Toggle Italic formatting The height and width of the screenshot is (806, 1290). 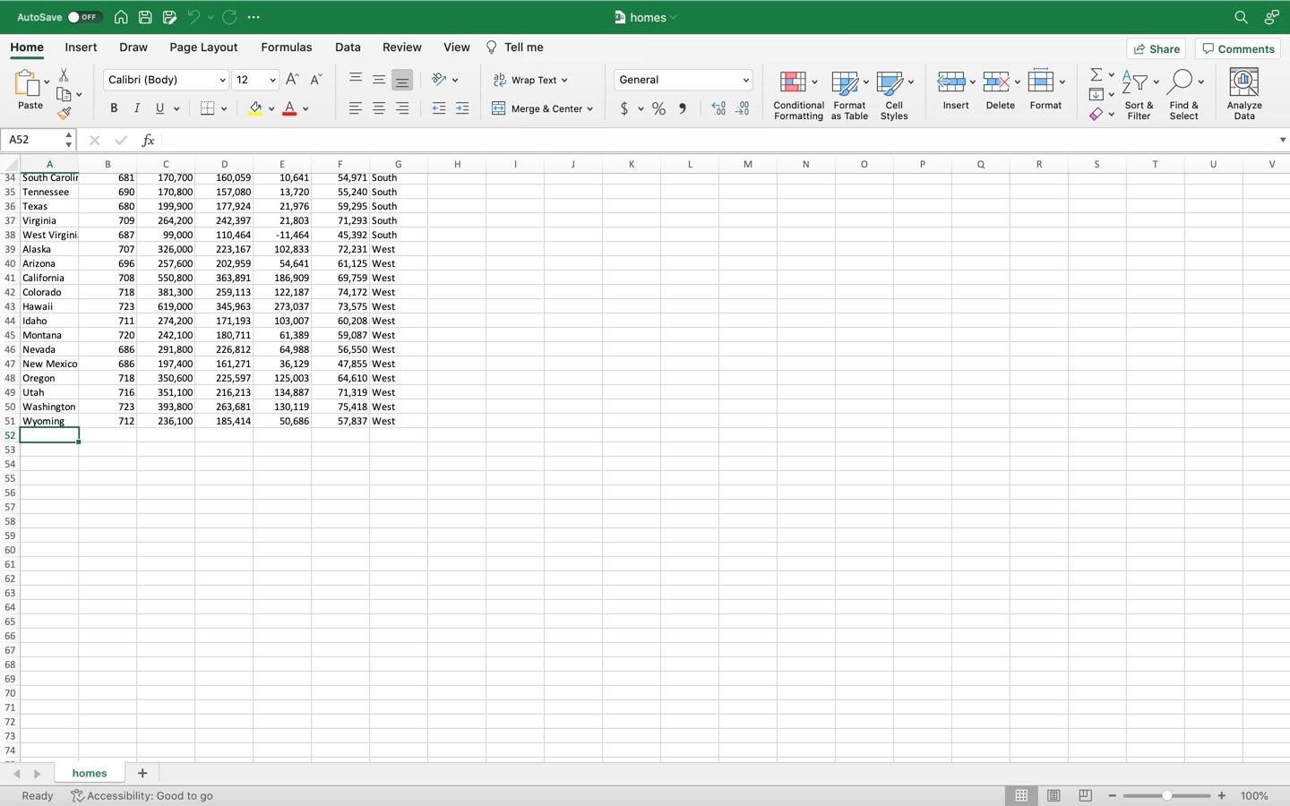pyautogui.click(x=137, y=108)
